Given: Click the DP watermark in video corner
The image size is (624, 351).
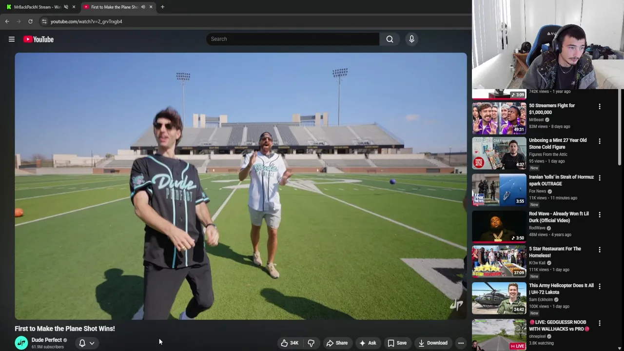Looking at the screenshot, I should [x=456, y=305].
